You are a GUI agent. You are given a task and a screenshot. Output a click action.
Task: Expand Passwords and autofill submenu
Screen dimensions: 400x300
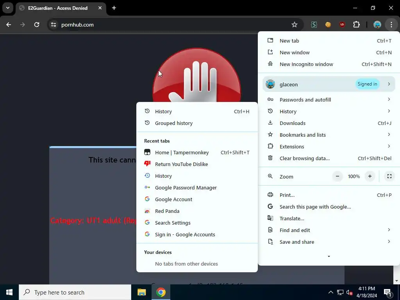pos(329,100)
